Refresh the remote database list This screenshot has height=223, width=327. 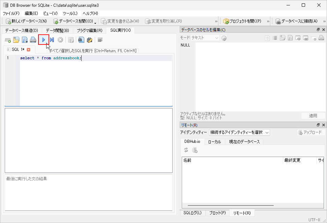coord(186,150)
